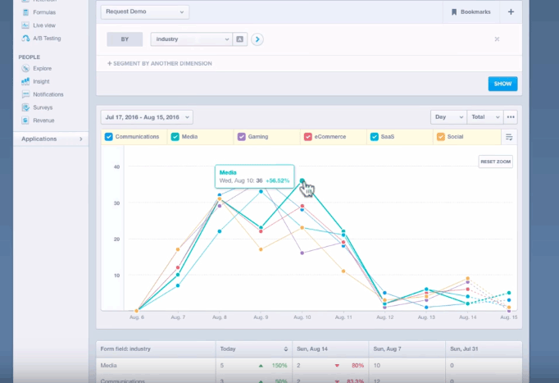This screenshot has height=383, width=559.
Task: Disable the eCommerce series checkbox
Action: 307,137
